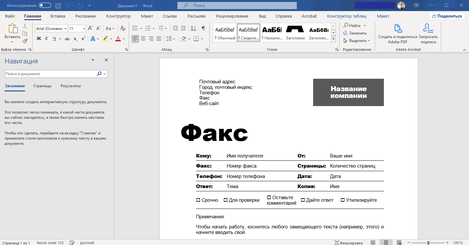Check the Утилизируйте checkbox
Viewport: 469px width, 245px height.
coord(342,200)
